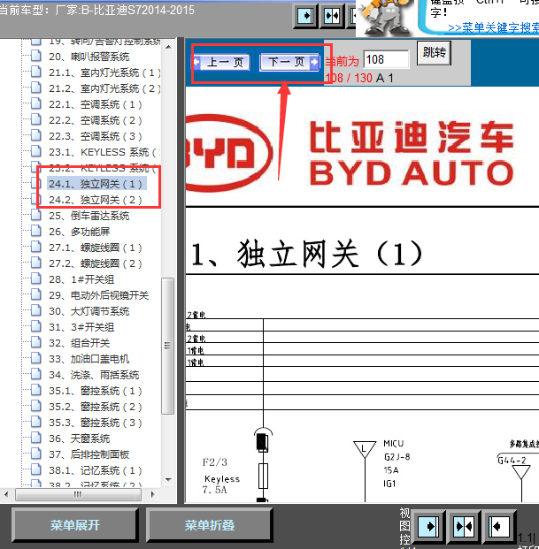Click the bottom expand-right view control icon
Viewport: 539px width, 549px height.
click(427, 526)
